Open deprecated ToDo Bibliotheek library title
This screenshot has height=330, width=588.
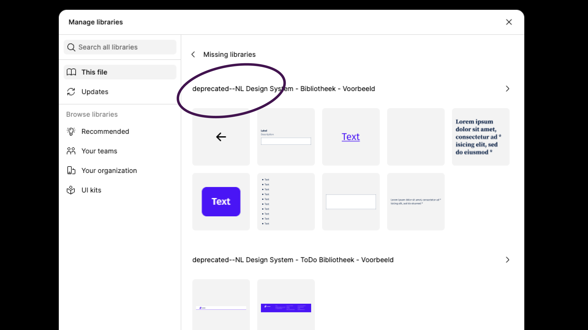[293, 260]
